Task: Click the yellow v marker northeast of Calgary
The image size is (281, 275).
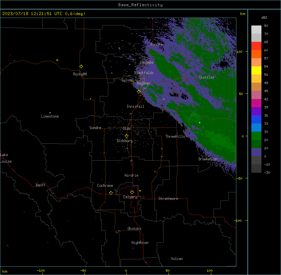Action: [140, 191]
